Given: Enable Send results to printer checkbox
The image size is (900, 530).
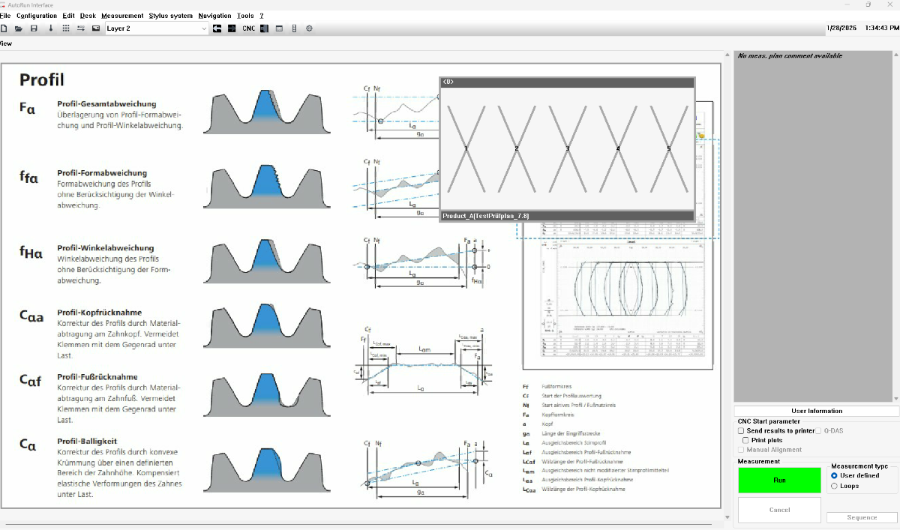Looking at the screenshot, I should (741, 431).
